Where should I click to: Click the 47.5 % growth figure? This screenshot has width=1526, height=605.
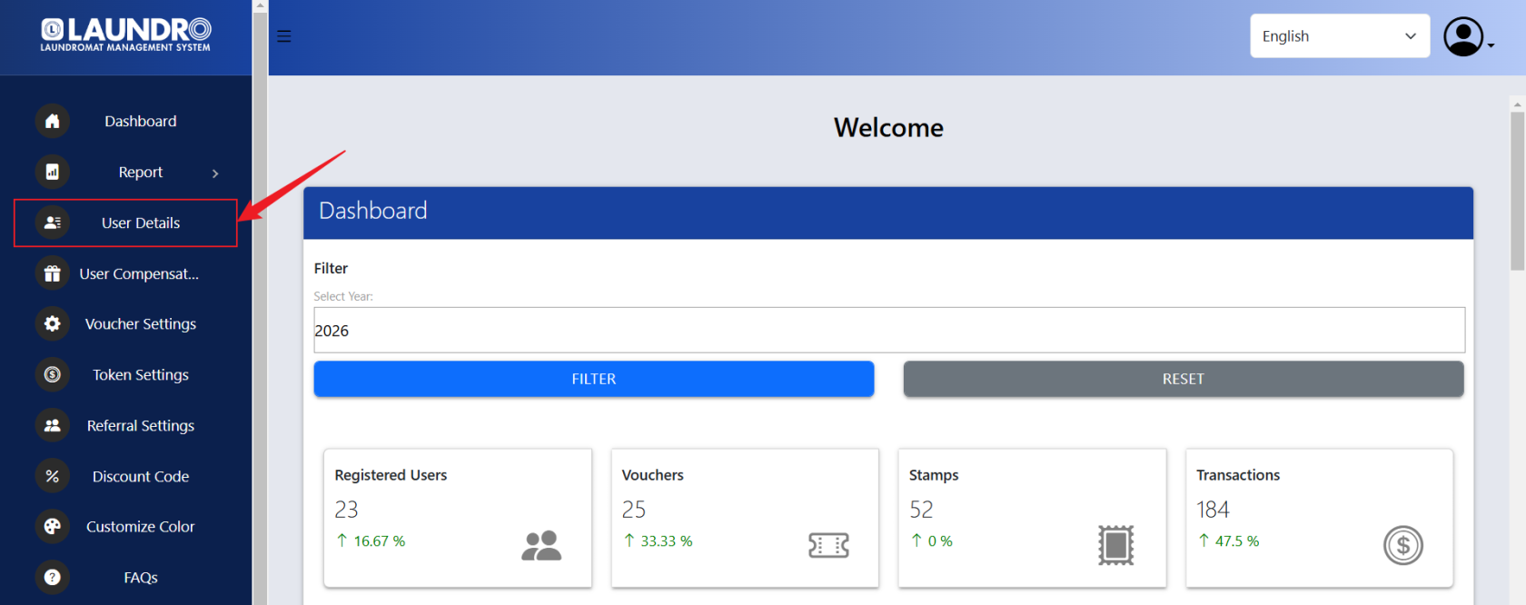pyautogui.click(x=1237, y=541)
